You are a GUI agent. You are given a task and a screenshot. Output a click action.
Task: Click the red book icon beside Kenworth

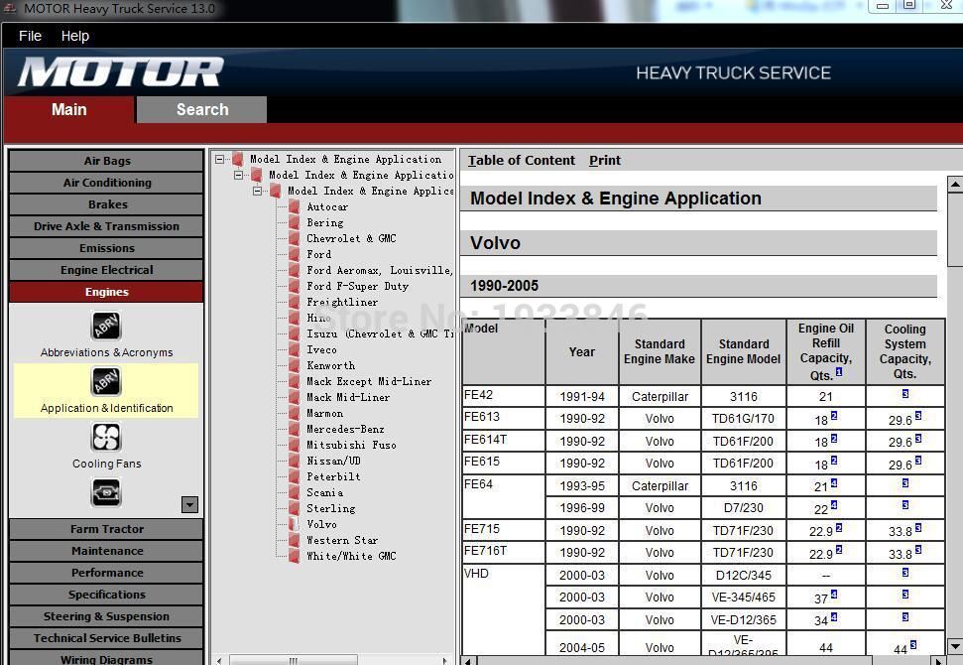tap(294, 365)
